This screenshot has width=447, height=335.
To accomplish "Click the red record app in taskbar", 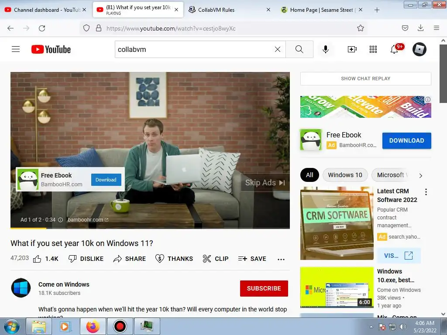I will (x=120, y=326).
